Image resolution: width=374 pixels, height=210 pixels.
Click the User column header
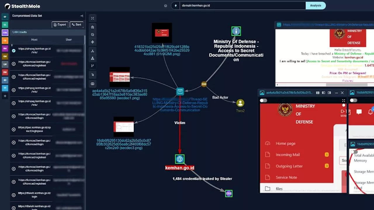tap(69, 40)
